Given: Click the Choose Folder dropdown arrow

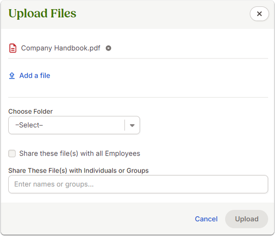Looking at the screenshot, I should (x=132, y=125).
